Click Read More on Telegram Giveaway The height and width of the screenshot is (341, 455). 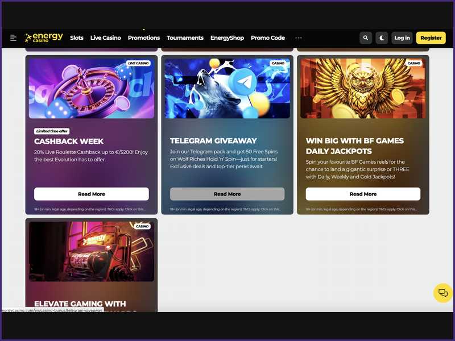click(x=227, y=194)
